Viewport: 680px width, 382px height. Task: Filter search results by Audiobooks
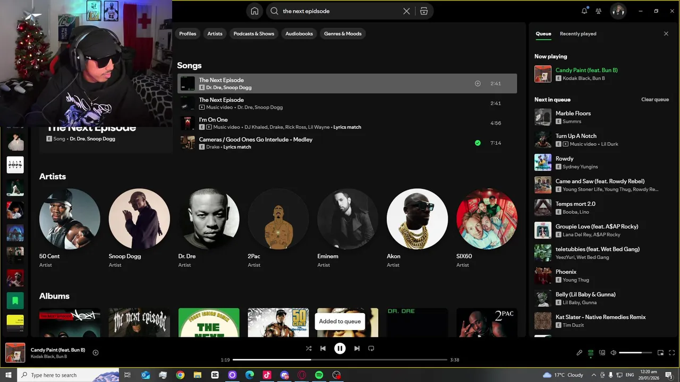coord(299,33)
